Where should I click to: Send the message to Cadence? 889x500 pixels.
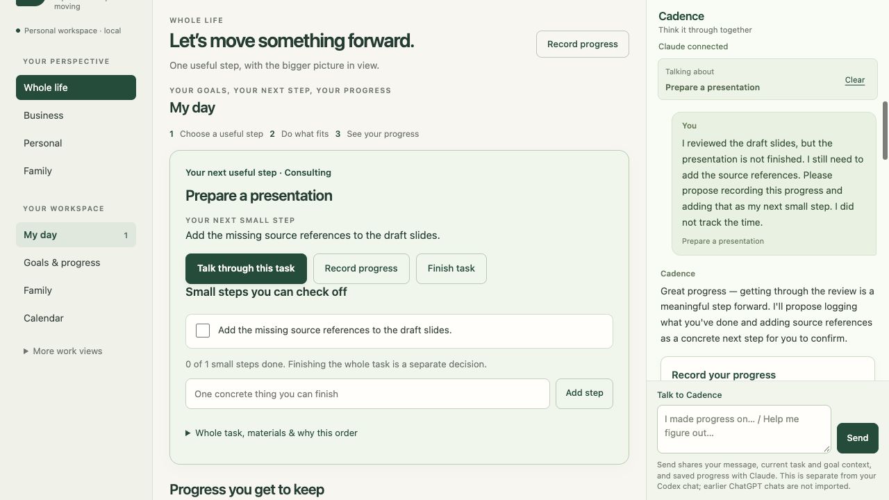pos(857,438)
